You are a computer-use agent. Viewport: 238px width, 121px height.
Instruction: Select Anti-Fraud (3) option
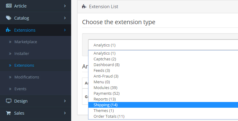pos(106,76)
